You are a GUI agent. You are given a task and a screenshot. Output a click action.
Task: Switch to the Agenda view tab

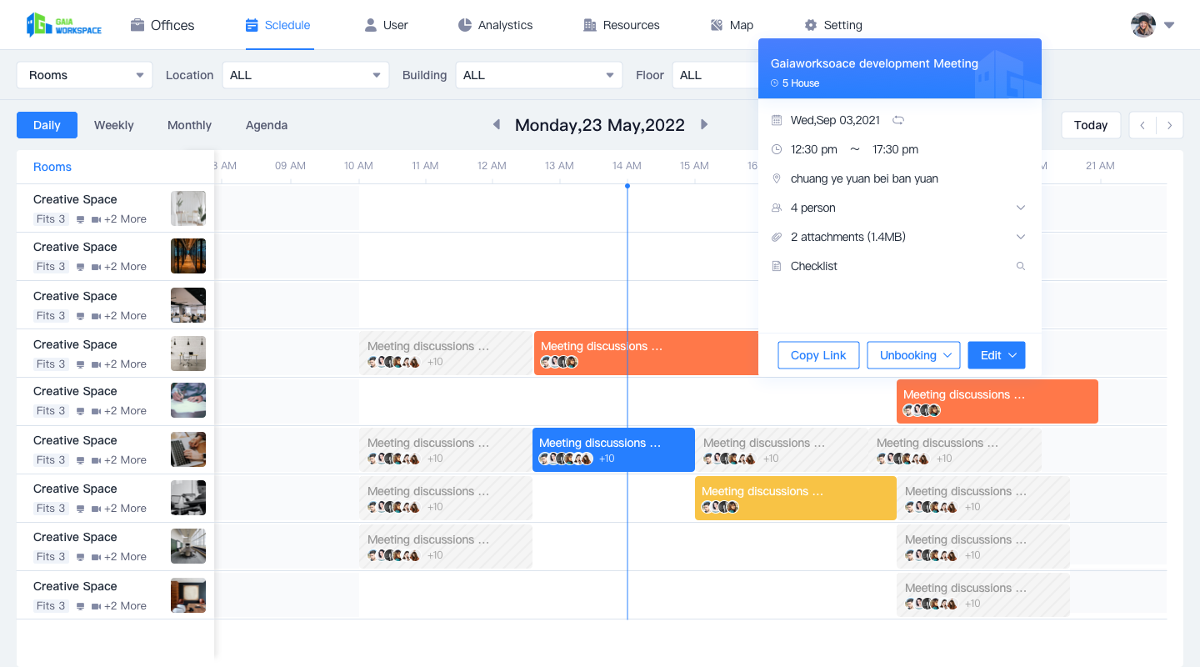pos(267,125)
